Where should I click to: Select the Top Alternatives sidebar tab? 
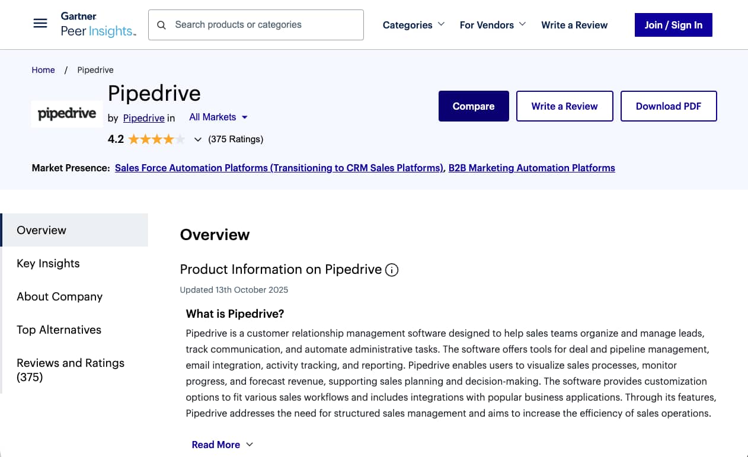tap(75, 330)
